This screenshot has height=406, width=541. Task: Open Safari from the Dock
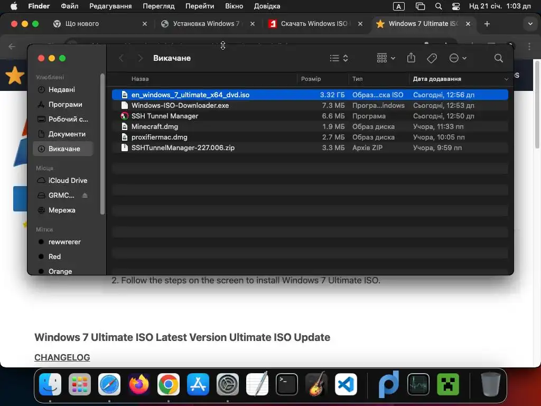(109, 384)
